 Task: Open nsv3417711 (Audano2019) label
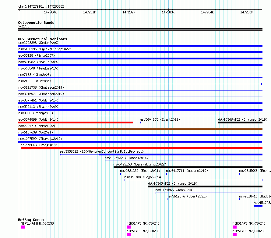[187, 171]
